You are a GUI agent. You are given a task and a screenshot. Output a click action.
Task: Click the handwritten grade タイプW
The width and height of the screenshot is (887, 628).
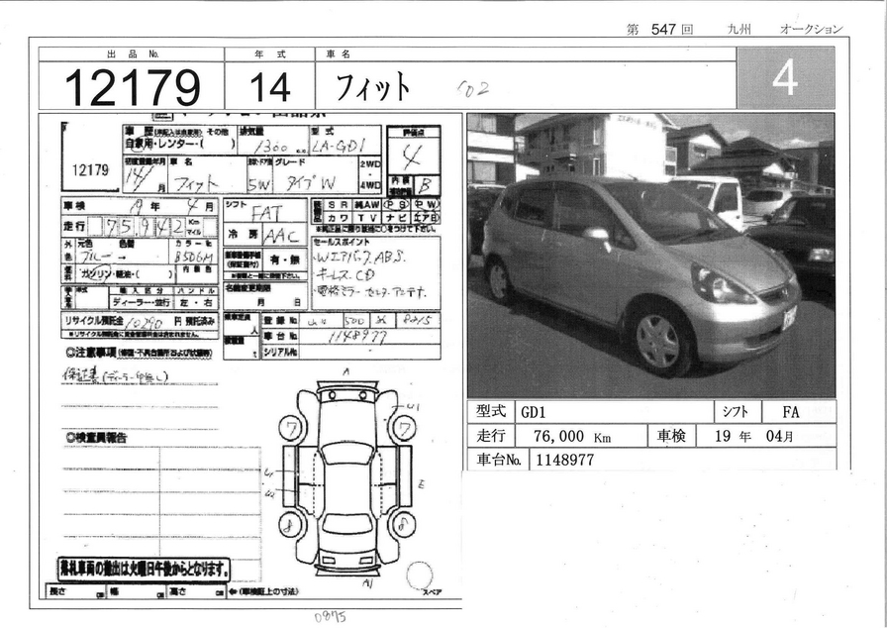310,183
